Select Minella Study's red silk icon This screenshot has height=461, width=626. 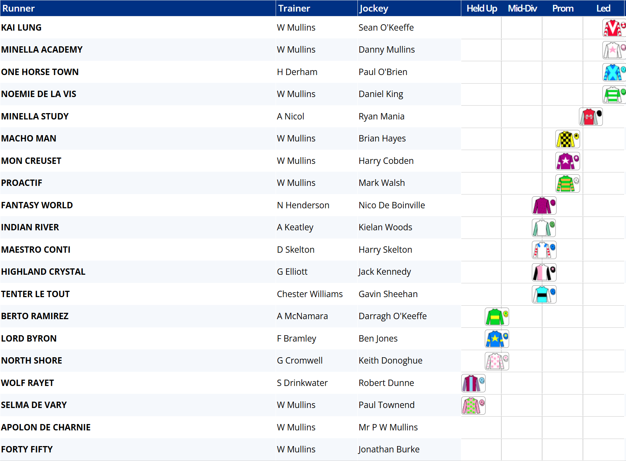pos(591,117)
